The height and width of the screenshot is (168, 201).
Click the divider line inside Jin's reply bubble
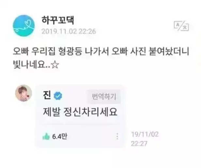pos(80,124)
